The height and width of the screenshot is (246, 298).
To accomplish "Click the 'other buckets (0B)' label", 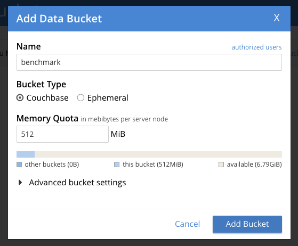I will pos(52,165).
